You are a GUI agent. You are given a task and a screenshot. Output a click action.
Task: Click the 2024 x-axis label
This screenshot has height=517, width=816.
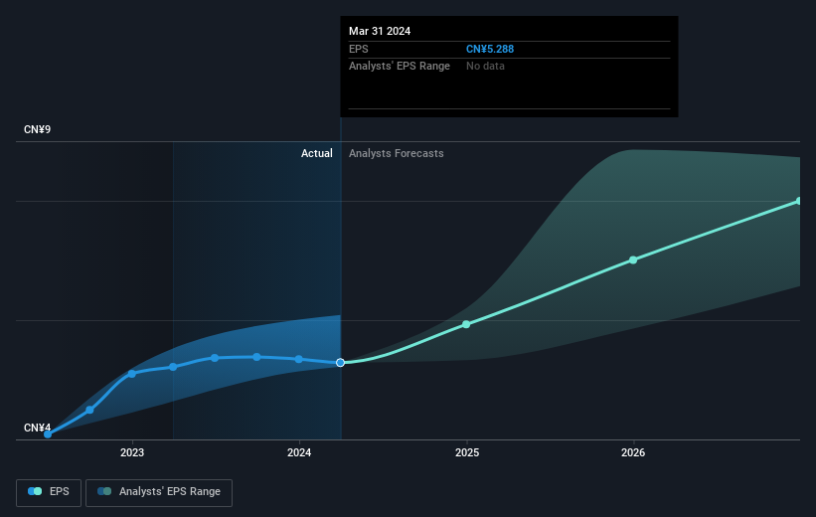pos(299,452)
